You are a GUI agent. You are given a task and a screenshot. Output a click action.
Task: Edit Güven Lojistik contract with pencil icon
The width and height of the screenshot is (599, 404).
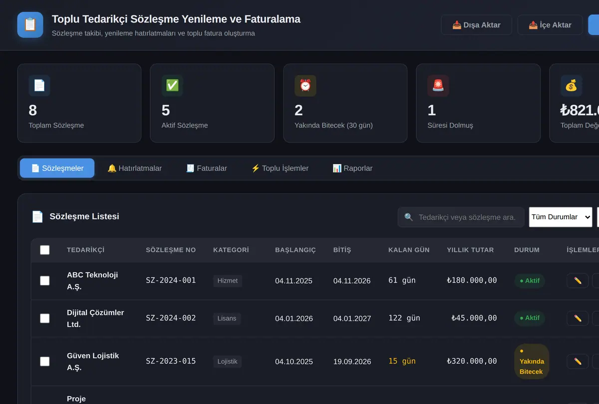click(578, 361)
